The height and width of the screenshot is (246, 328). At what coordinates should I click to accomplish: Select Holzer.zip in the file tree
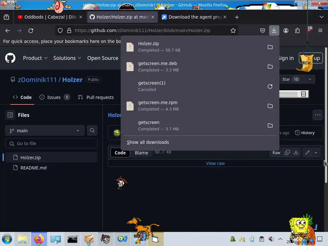51,157
